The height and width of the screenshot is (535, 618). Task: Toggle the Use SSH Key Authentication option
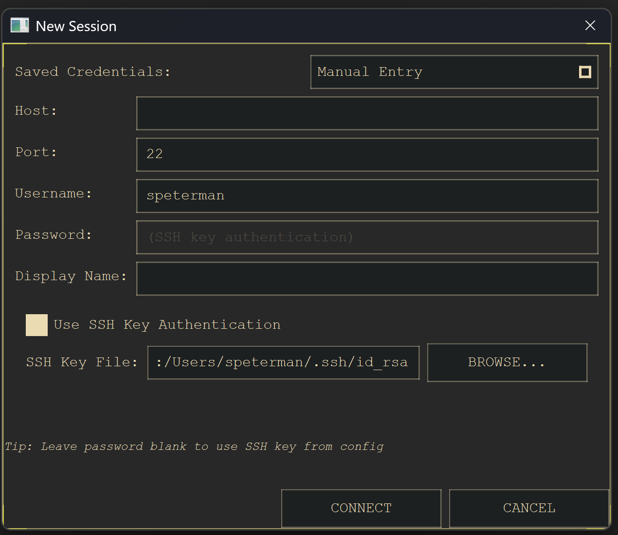(36, 324)
